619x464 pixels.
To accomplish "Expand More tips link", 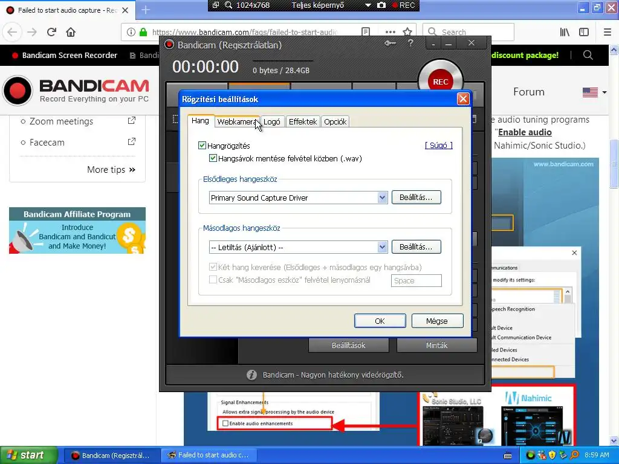I will (111, 170).
